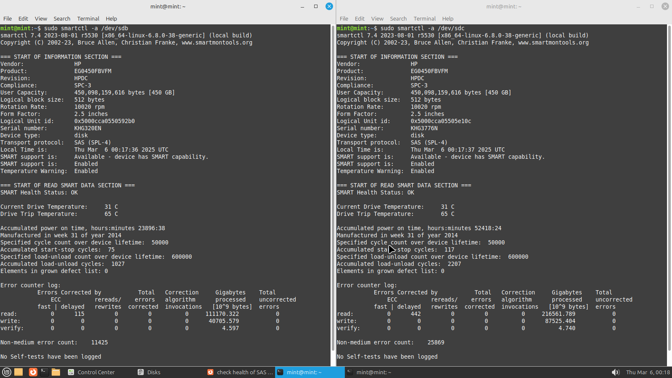Close the left terminal window
Screen dimensions: 672x378
pyautogui.click(x=329, y=6)
